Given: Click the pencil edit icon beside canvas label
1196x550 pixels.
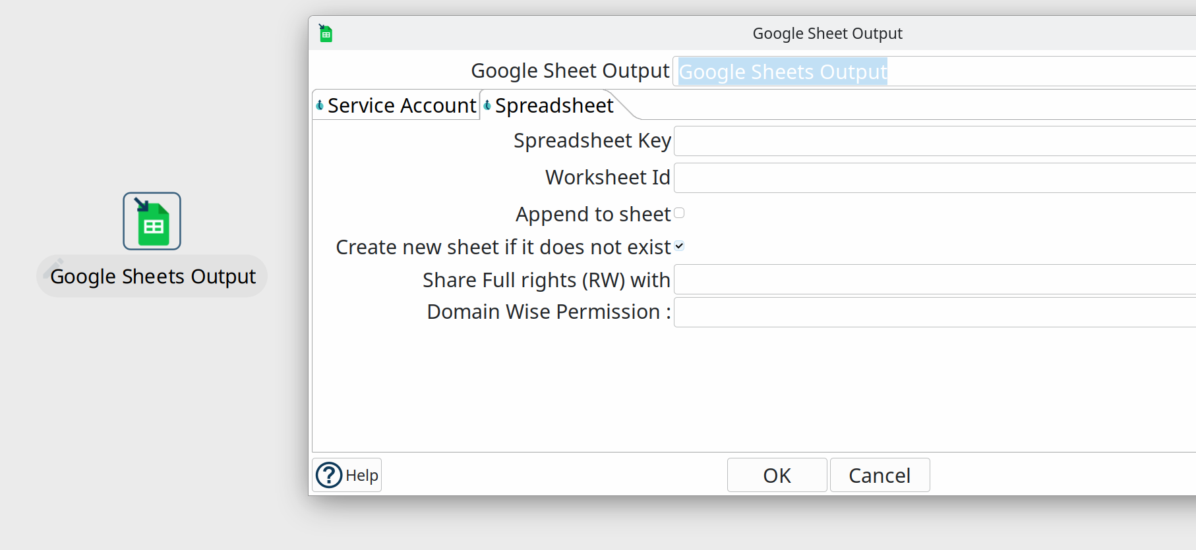Looking at the screenshot, I should (x=54, y=266).
